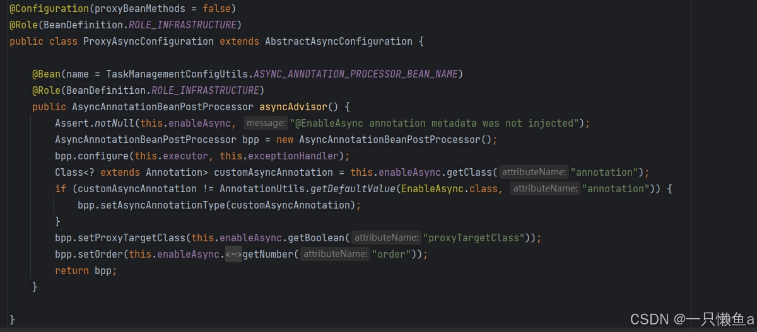This screenshot has width=757, height=332.
Task: Click the getClass method call
Action: click(470, 173)
